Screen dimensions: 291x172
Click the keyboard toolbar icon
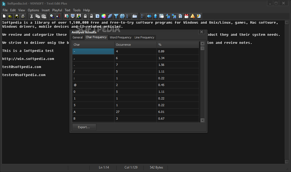coord(135,16)
